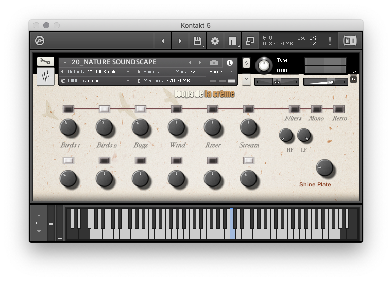Select the next instrument preset arrow
This screenshot has width=392, height=281.
pyautogui.click(x=199, y=62)
